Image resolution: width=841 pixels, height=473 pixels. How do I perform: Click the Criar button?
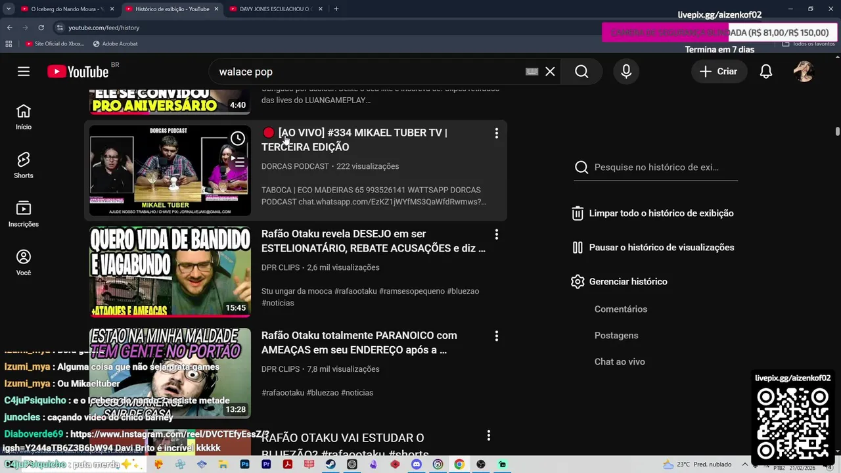719,72
